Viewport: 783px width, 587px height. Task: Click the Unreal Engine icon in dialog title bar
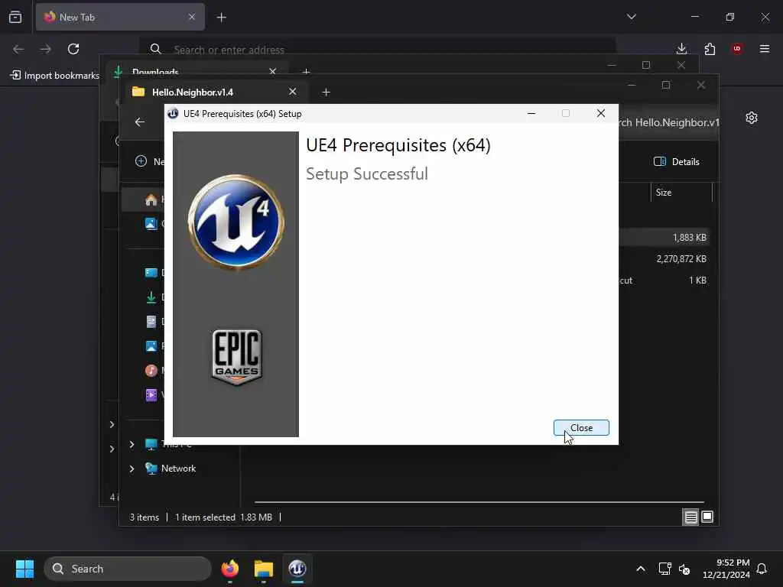[173, 114]
